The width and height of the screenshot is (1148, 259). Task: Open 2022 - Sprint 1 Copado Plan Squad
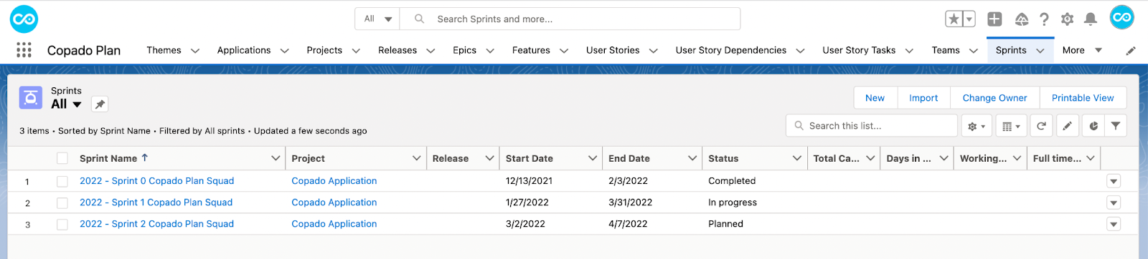pos(156,202)
